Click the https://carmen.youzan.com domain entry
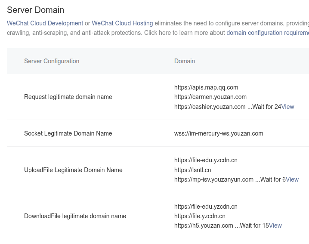The height and width of the screenshot is (244, 309). point(210,97)
